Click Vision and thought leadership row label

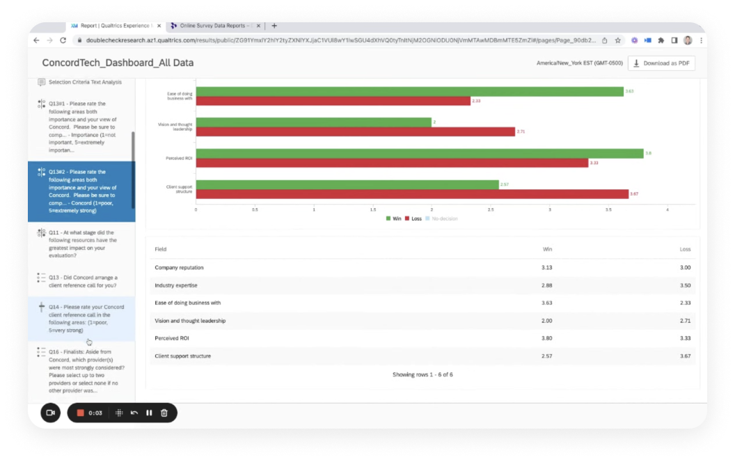pyautogui.click(x=190, y=321)
